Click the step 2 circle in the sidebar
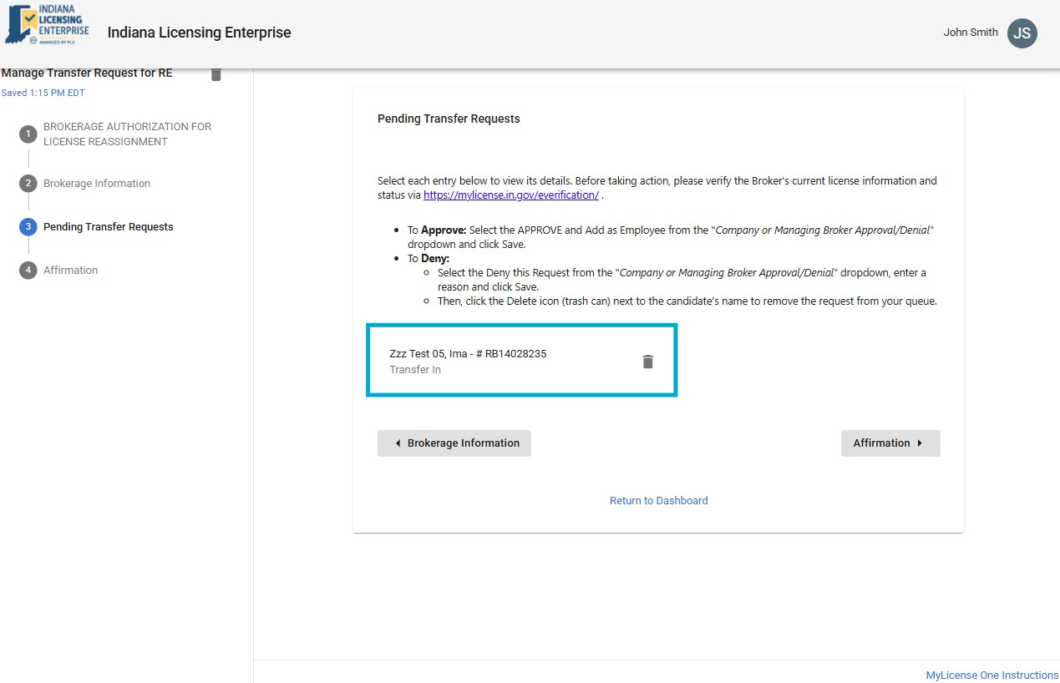The width and height of the screenshot is (1060, 683). point(28,184)
